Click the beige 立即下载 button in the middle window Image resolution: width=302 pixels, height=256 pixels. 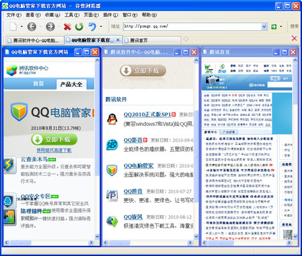pos(143,71)
